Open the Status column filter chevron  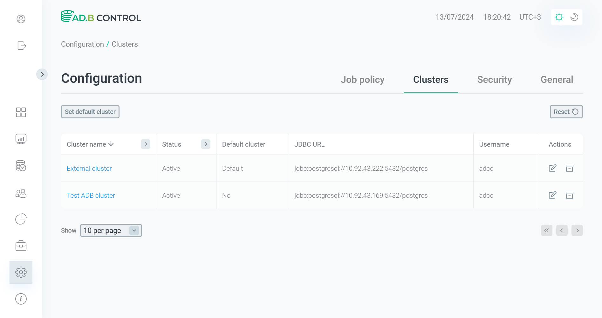pyautogui.click(x=206, y=144)
